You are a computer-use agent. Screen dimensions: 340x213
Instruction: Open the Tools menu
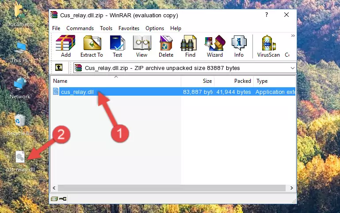pos(106,28)
